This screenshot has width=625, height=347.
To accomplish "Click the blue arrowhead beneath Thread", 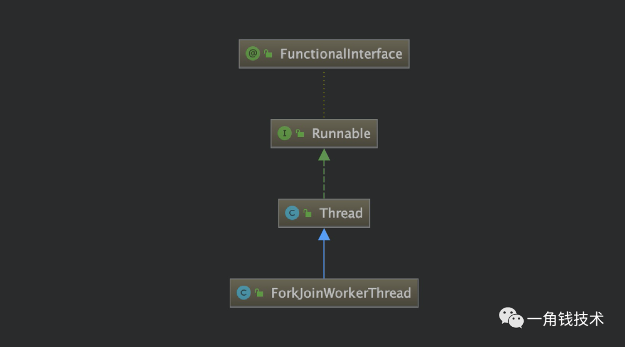I will coord(324,234).
